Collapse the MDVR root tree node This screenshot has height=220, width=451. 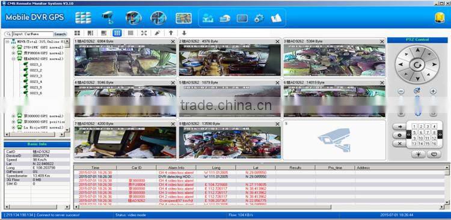click(x=7, y=41)
